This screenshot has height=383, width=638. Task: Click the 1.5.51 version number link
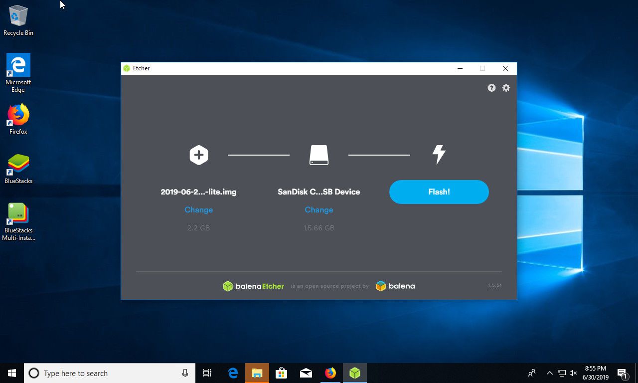pos(494,286)
